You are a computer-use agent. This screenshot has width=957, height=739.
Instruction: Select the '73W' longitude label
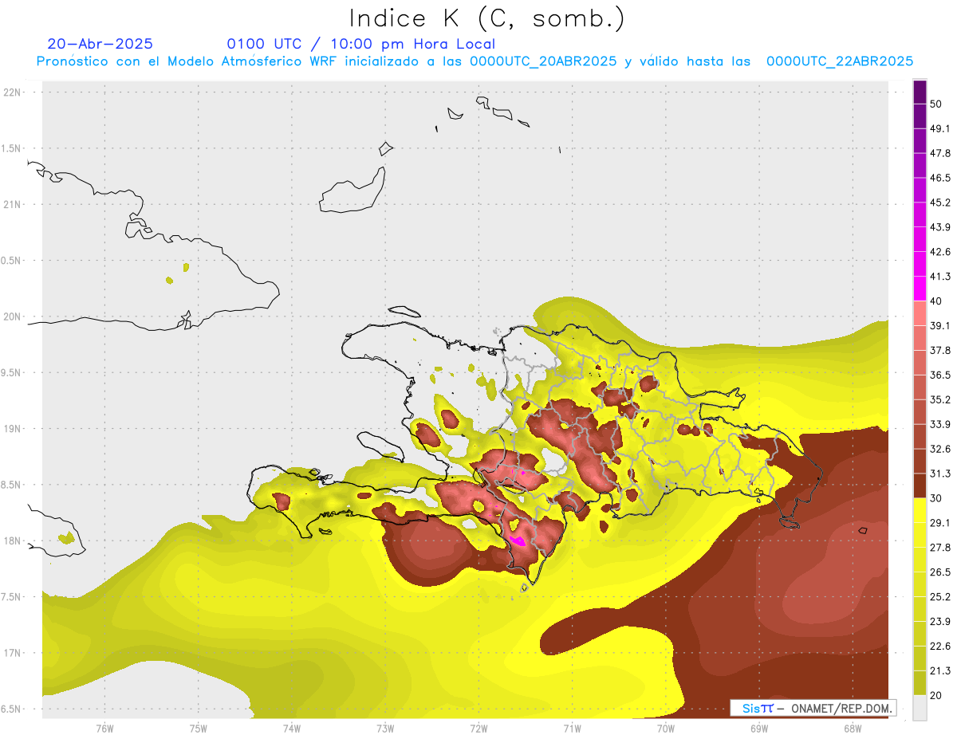coord(385,729)
